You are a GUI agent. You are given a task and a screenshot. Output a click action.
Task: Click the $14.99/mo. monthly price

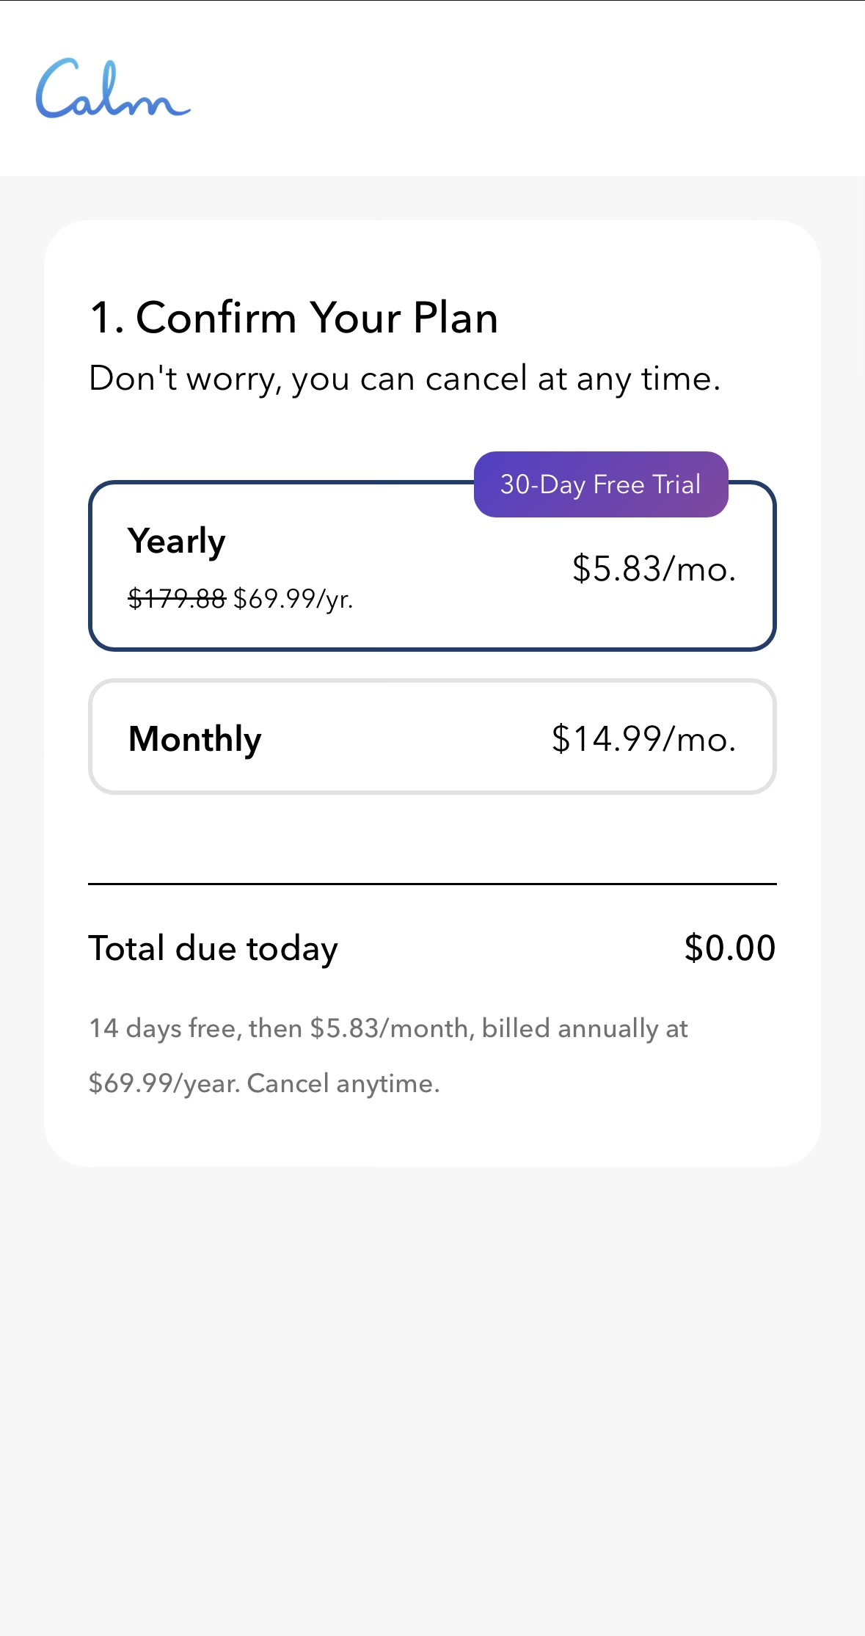[x=643, y=738]
